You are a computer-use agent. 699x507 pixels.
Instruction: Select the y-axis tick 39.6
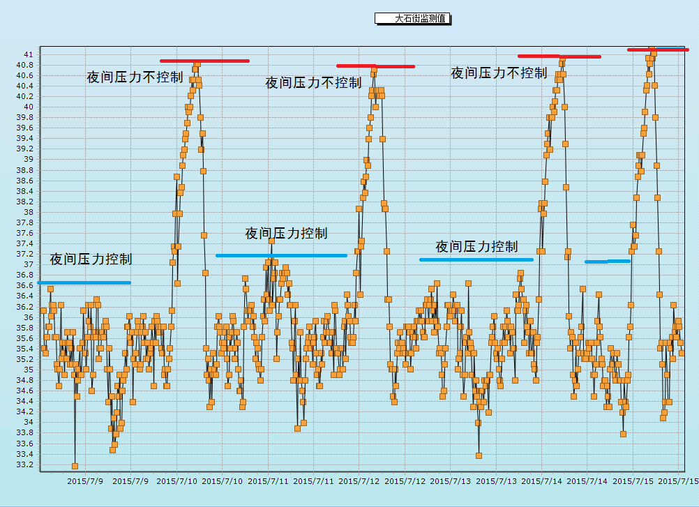coord(25,128)
